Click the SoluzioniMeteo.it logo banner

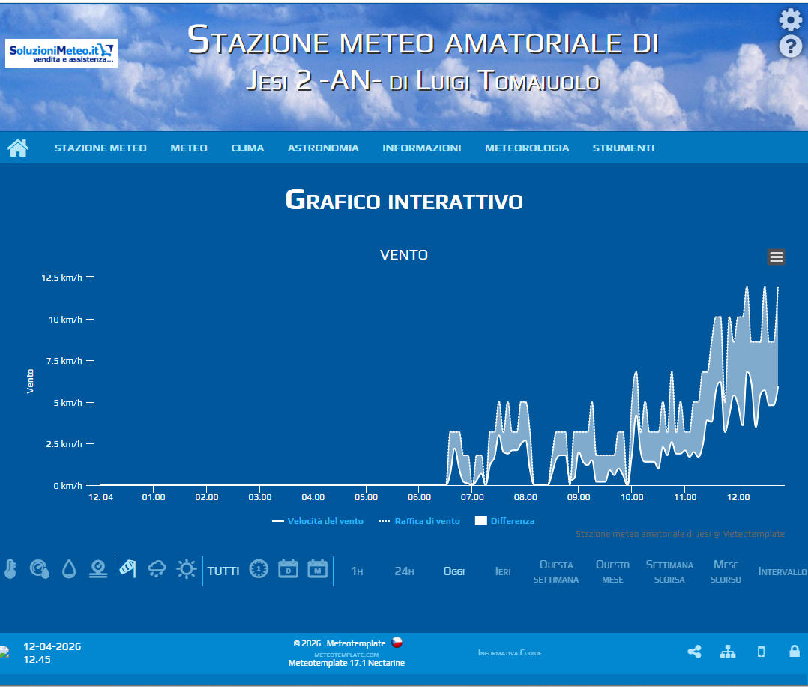click(x=61, y=53)
